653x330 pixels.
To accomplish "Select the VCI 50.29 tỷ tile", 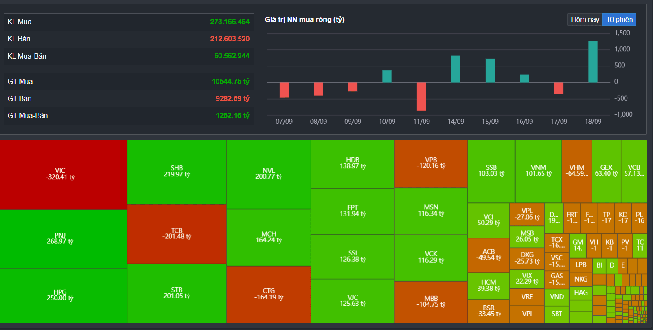I will click(x=489, y=220).
